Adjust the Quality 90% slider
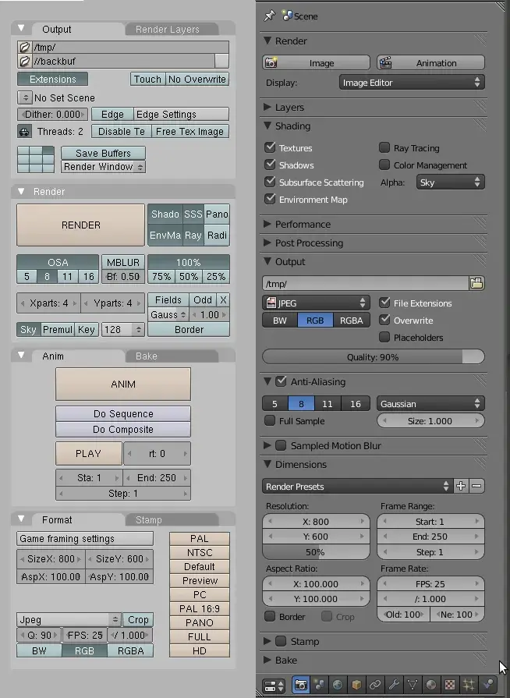 pyautogui.click(x=373, y=357)
